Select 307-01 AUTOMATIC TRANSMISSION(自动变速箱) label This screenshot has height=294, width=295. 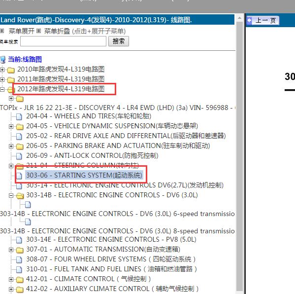pyautogui.click(x=103, y=249)
